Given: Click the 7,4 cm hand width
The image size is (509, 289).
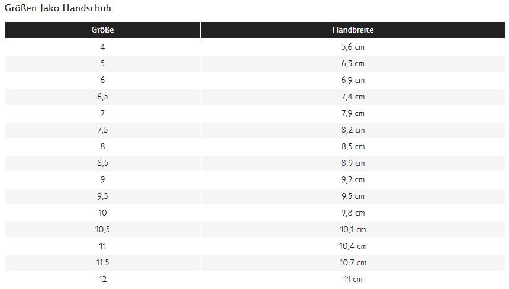Looking at the screenshot, I should pos(353,97).
